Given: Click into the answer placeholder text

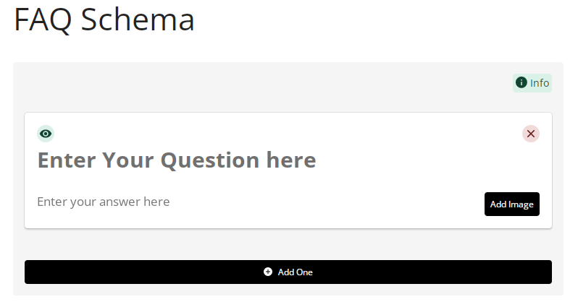Looking at the screenshot, I should (x=104, y=202).
